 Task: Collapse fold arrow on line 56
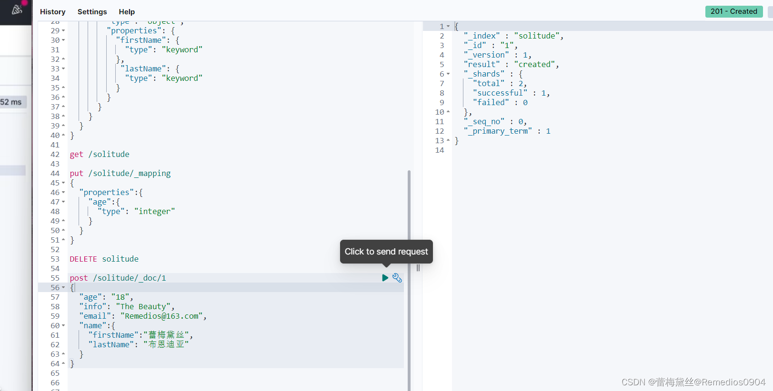[x=63, y=288]
